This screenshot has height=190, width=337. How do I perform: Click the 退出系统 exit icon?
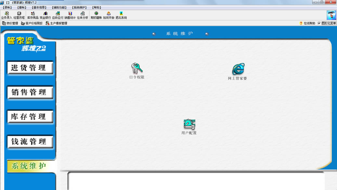point(121,15)
